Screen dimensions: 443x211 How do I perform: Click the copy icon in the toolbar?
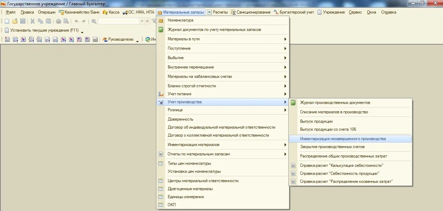pos(40,21)
